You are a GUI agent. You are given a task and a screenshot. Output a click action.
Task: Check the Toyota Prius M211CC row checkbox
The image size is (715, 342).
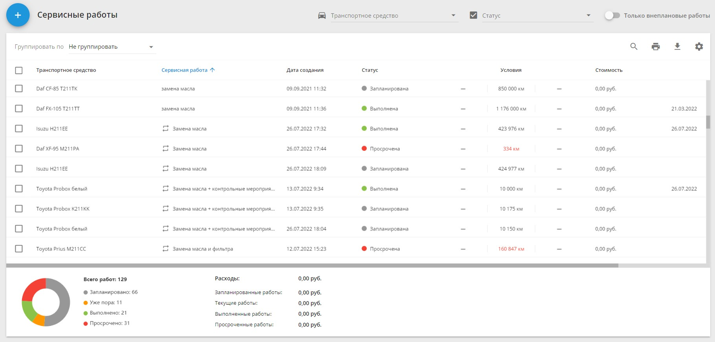coord(19,249)
